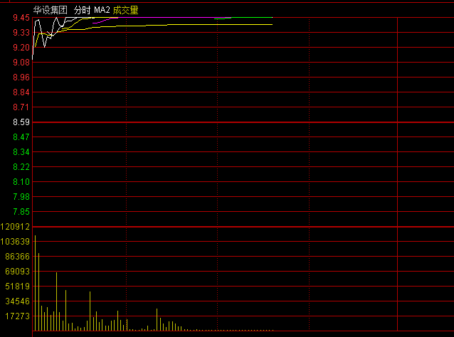Click volume axis value 34546
The image size is (454, 337).
17,301
